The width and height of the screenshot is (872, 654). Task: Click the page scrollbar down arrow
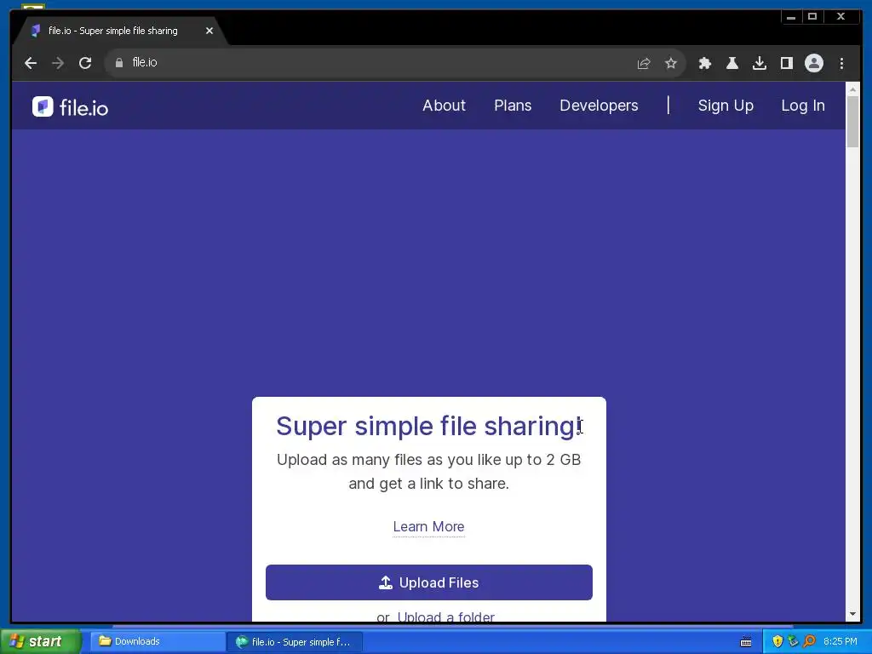852,615
